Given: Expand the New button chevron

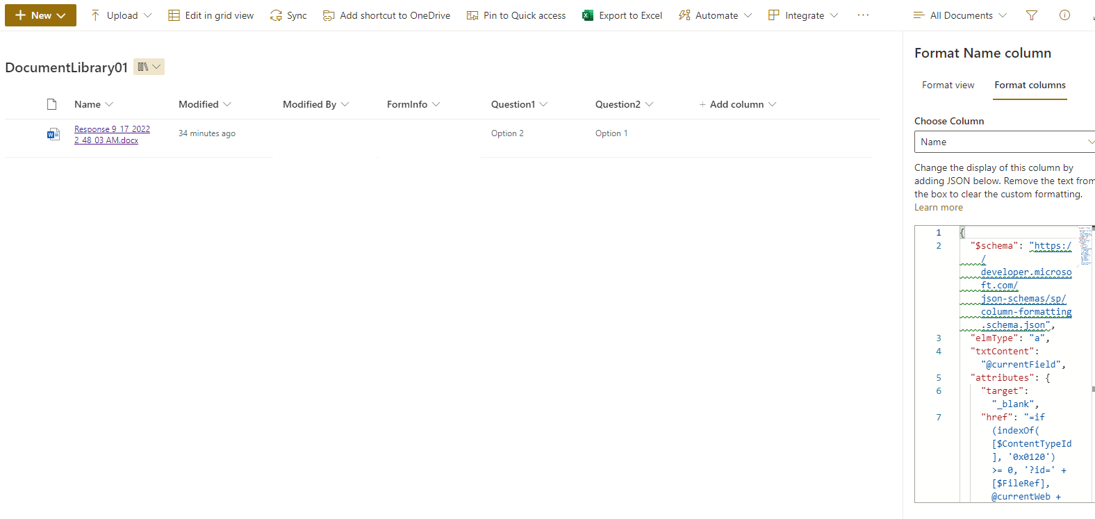Looking at the screenshot, I should point(61,15).
